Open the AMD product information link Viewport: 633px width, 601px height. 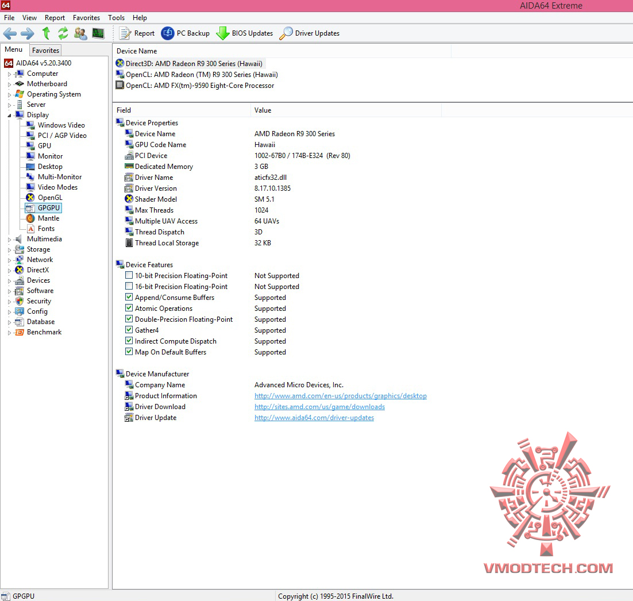tap(340, 396)
